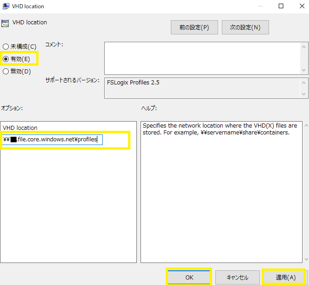Click the comment box scroll down arrow

(303, 70)
